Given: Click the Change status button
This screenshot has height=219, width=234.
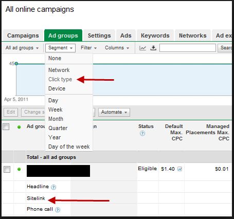Looking at the screenshot, I should tap(33, 112).
